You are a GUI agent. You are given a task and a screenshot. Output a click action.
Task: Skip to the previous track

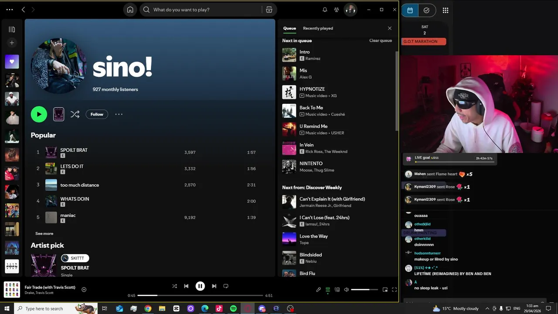[186, 286]
